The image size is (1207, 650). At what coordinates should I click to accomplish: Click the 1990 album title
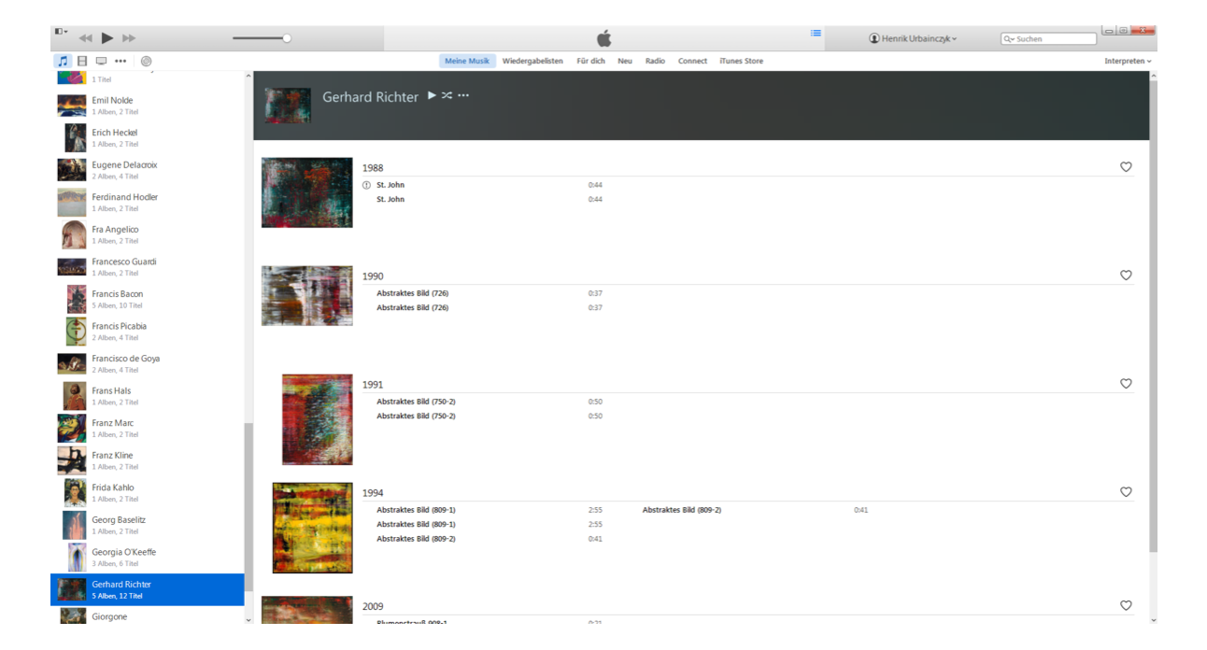[x=373, y=276]
